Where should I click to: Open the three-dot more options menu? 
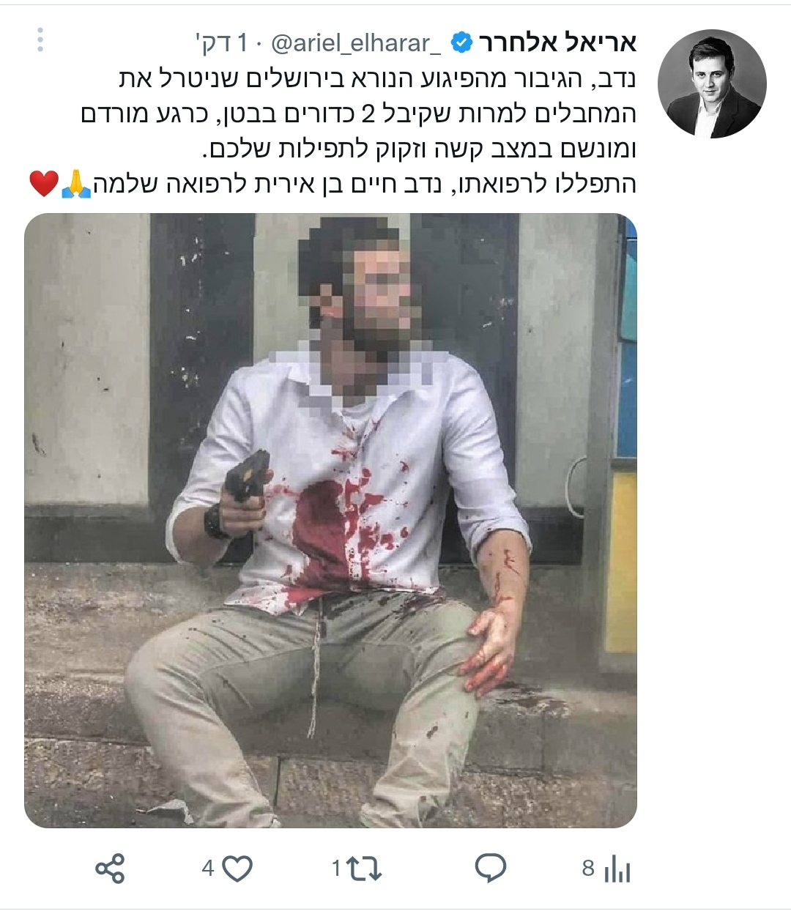coord(40,40)
